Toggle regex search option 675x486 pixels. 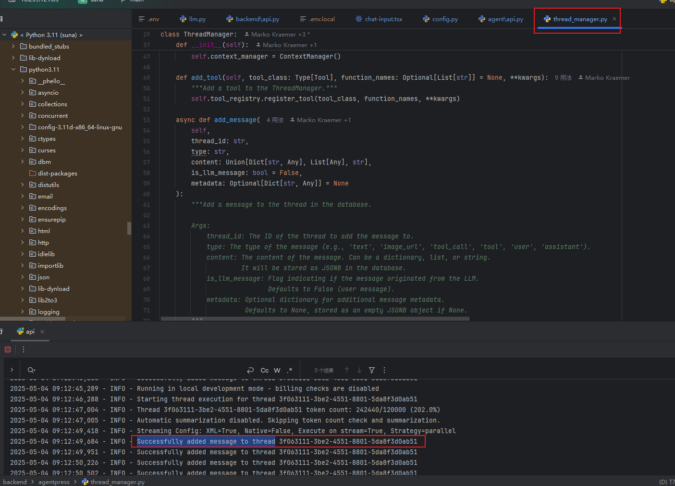pyautogui.click(x=290, y=370)
